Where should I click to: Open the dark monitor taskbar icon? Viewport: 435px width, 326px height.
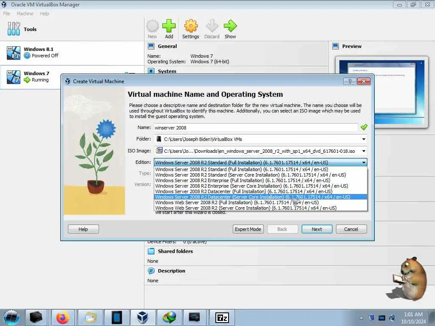coord(195,318)
